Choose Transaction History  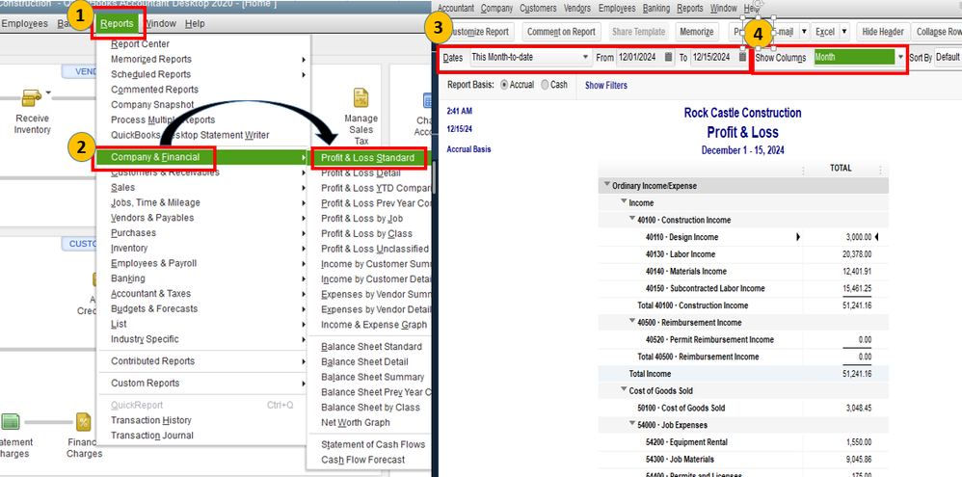(x=151, y=420)
